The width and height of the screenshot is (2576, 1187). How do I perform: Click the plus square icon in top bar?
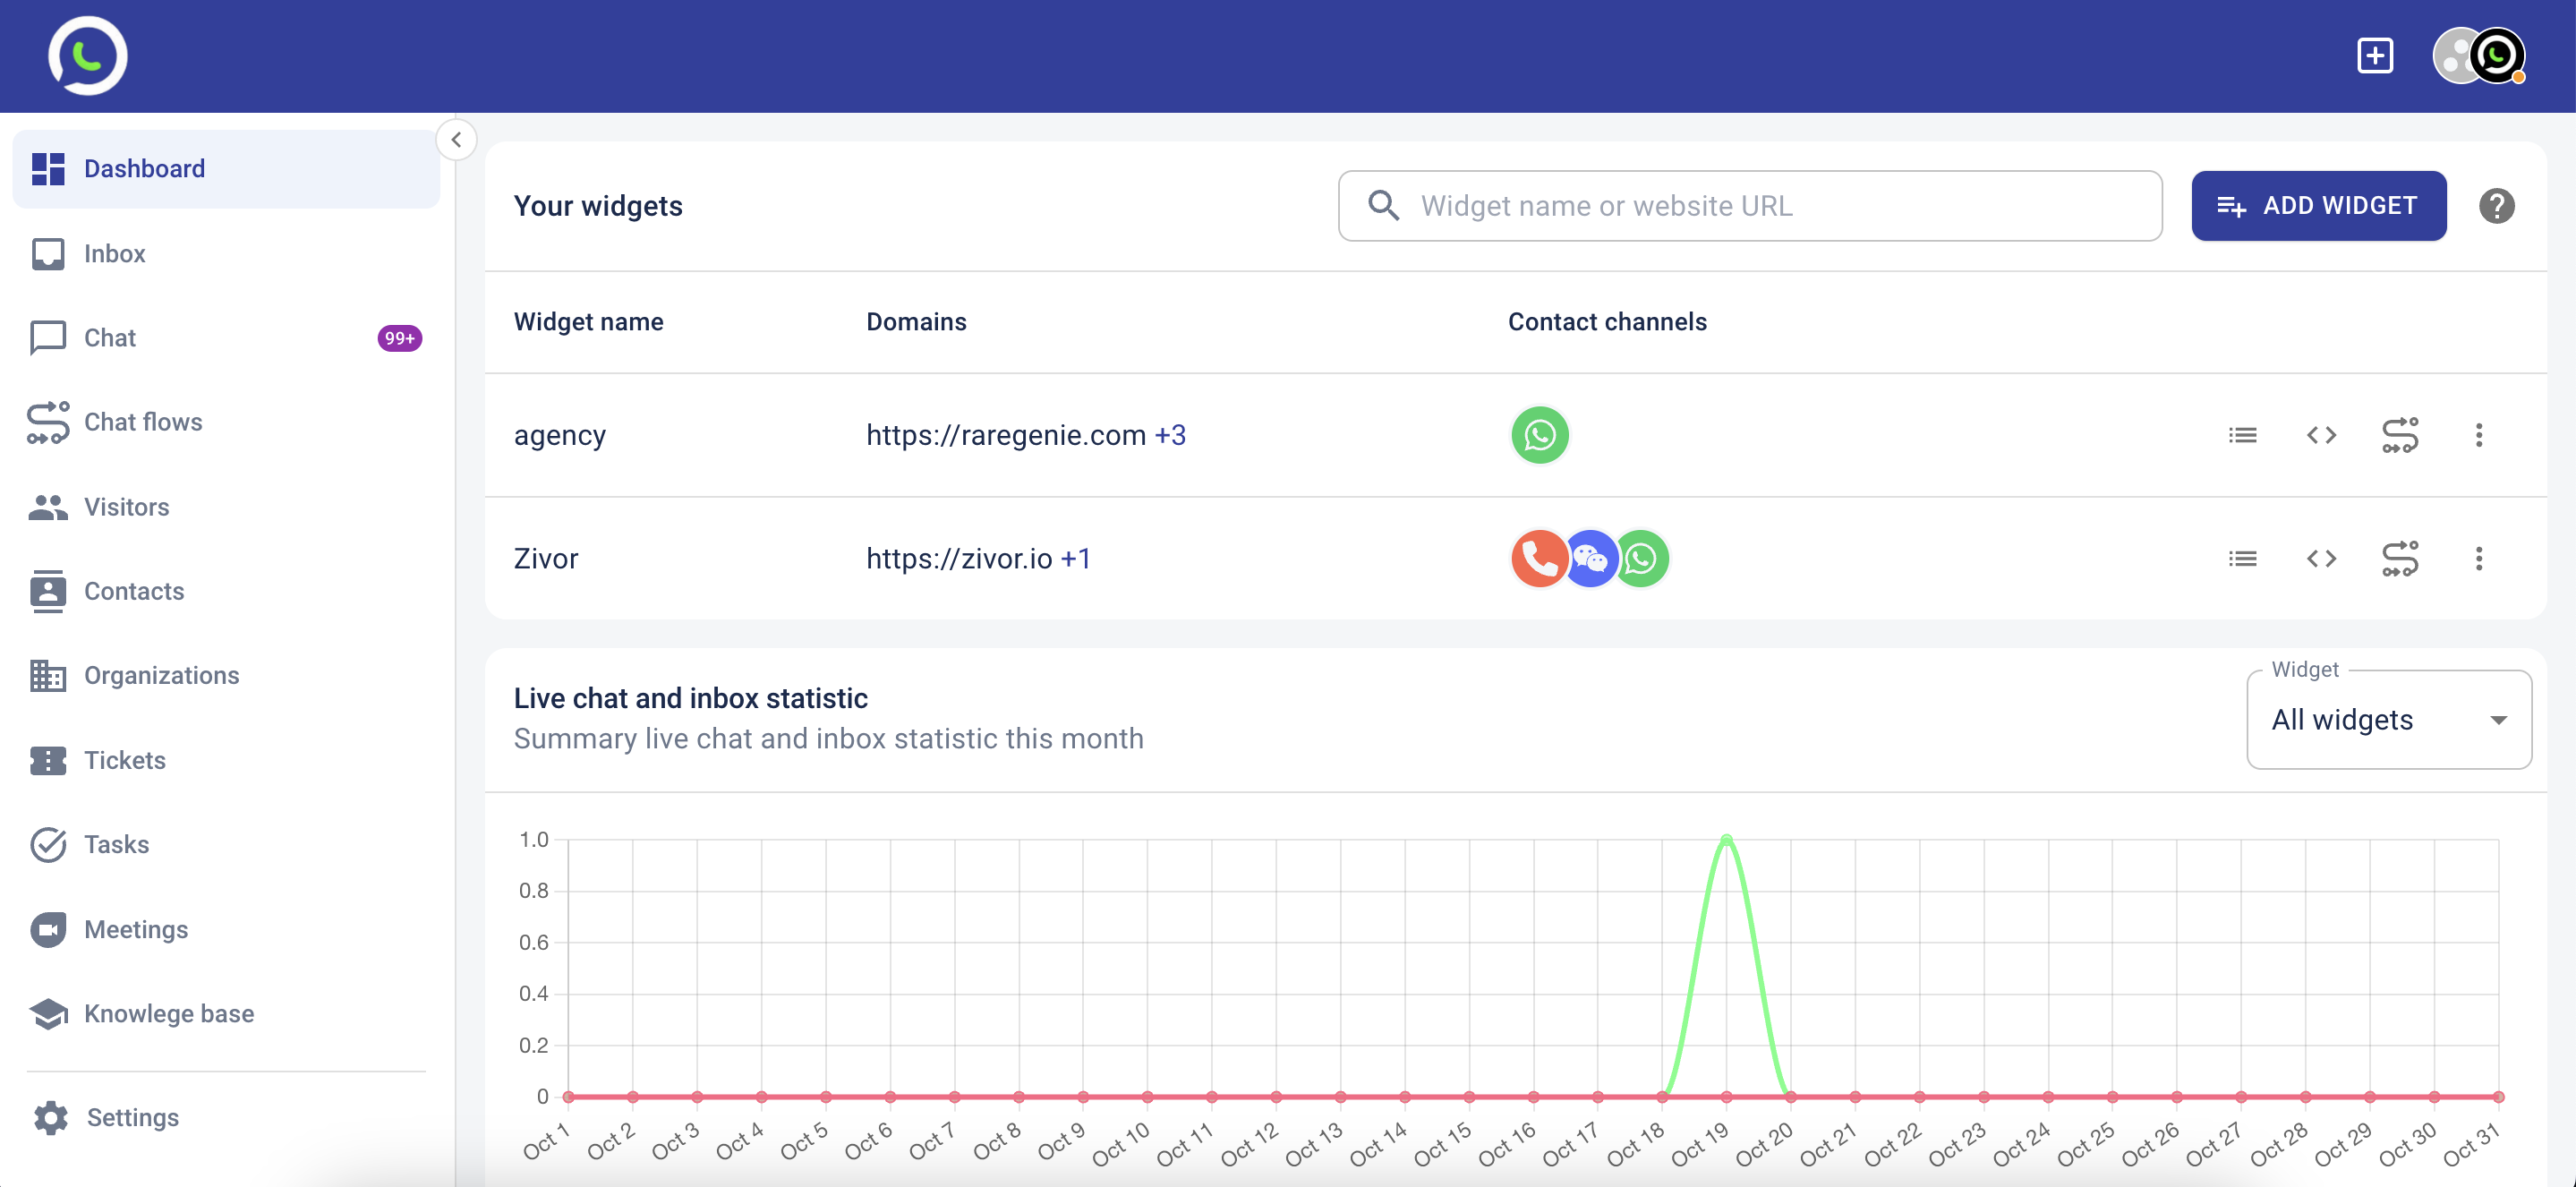(2374, 55)
